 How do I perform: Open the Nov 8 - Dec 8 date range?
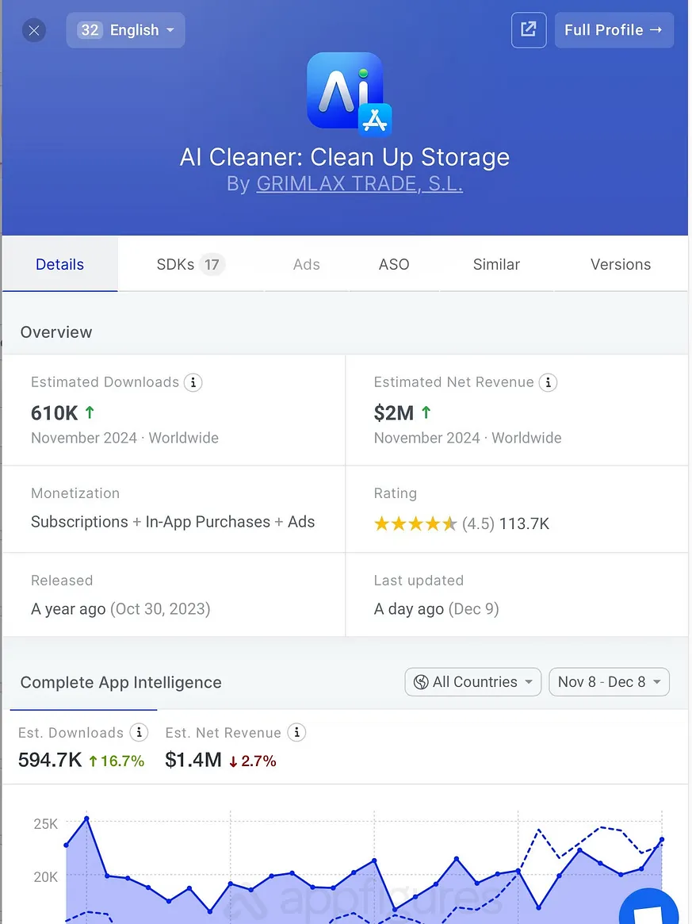click(x=609, y=682)
